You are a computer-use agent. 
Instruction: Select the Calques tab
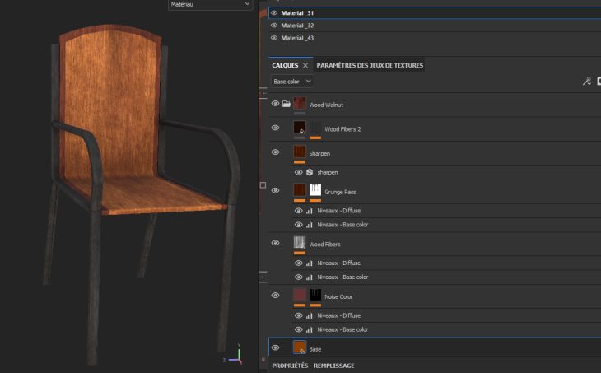[x=285, y=65]
